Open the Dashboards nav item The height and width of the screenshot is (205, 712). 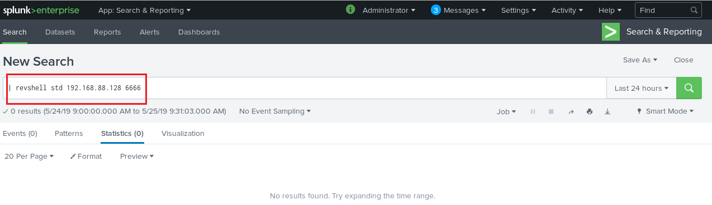[x=199, y=32]
